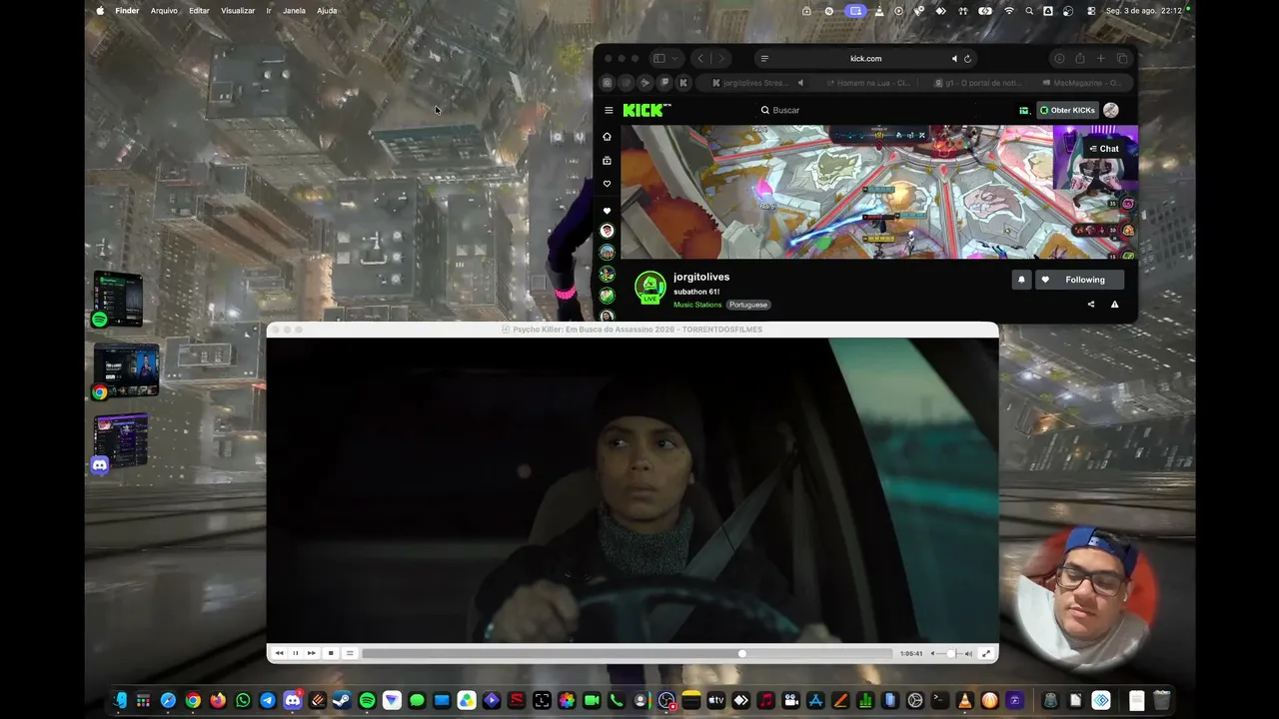Open VLC from the Dock
The height and width of the screenshot is (719, 1279).
[x=964, y=701]
